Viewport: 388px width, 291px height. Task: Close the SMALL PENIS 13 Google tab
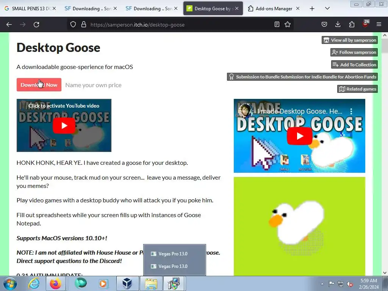coord(54,8)
